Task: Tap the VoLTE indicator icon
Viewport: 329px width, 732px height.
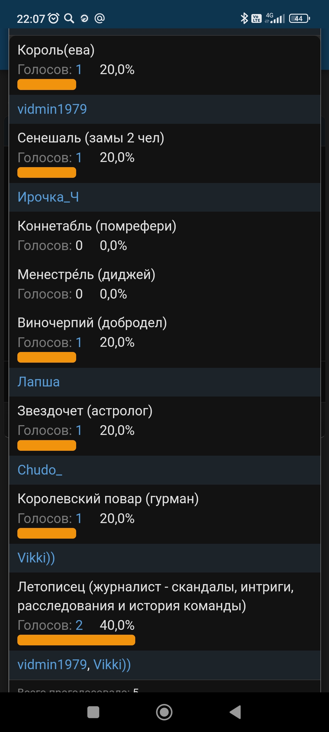Action: 256,18
